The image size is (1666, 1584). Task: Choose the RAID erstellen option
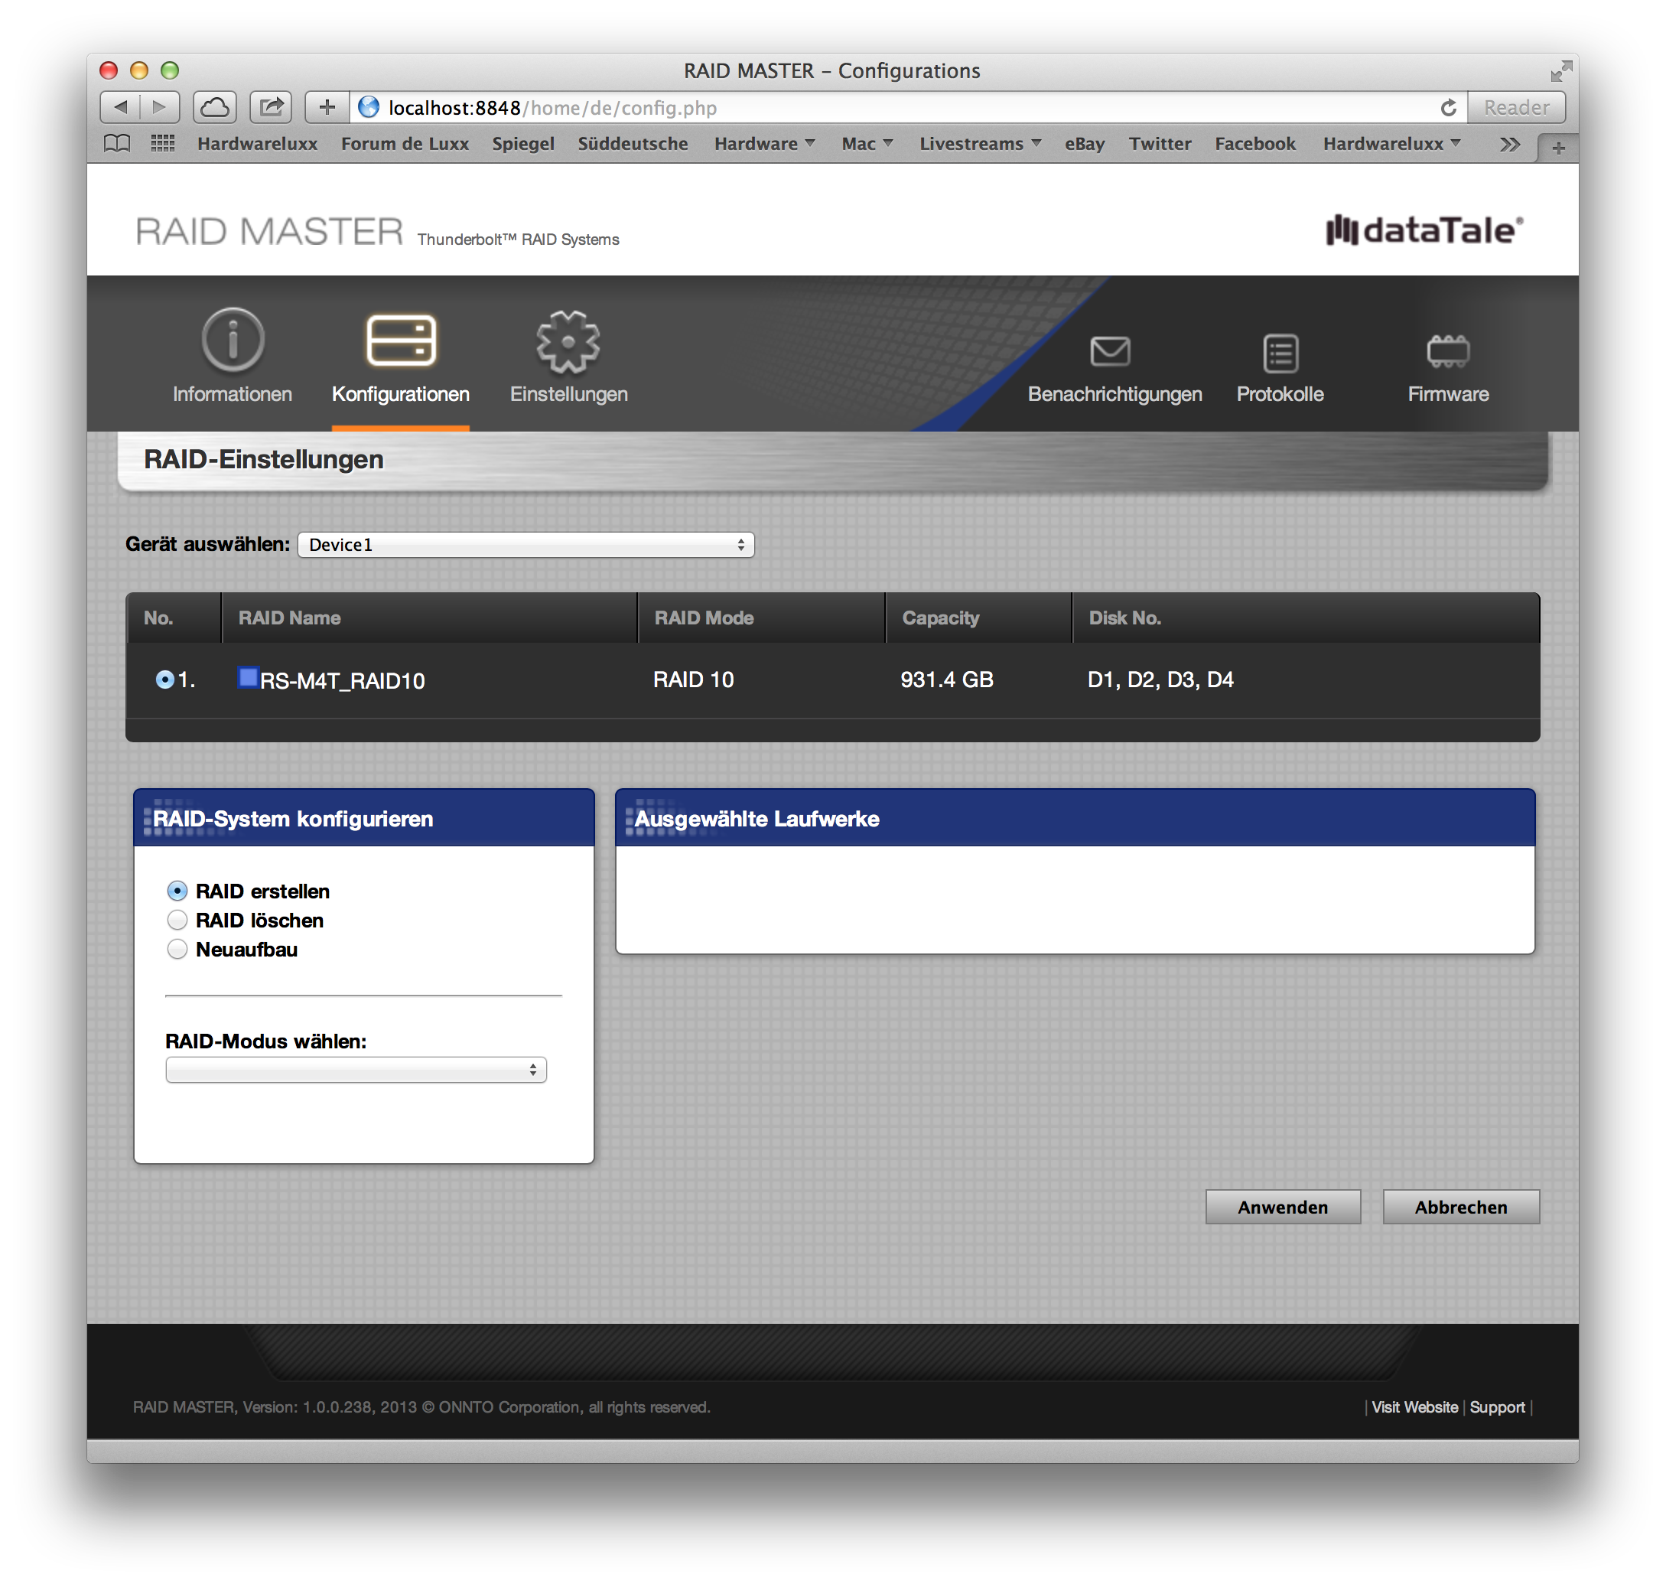[177, 891]
